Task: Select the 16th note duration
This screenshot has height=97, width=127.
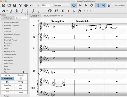Action: click(17, 11)
